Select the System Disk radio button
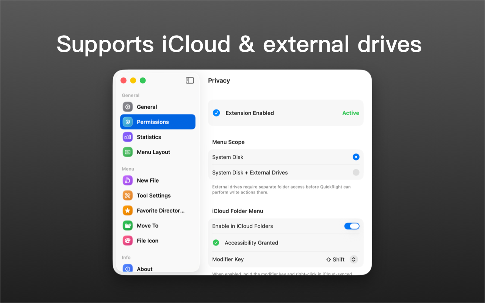The width and height of the screenshot is (485, 303). click(x=356, y=157)
